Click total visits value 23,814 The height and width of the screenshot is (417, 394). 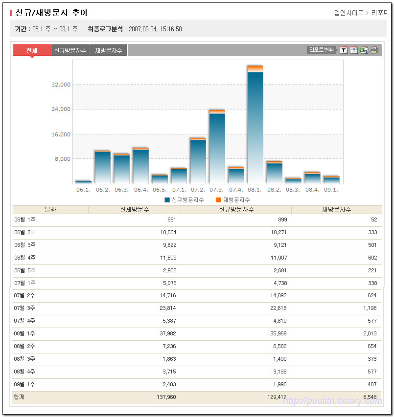168,308
